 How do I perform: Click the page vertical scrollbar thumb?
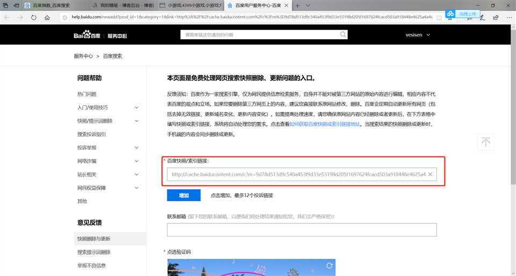coord(513,107)
